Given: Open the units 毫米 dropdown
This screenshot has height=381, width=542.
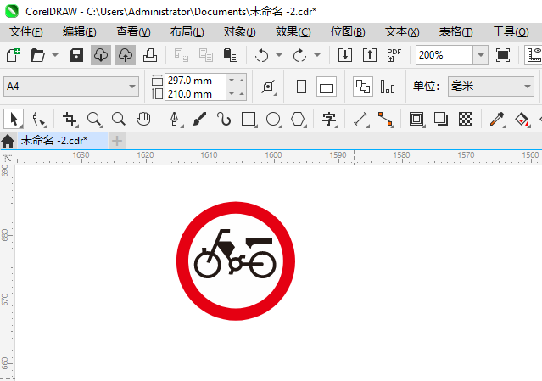Looking at the screenshot, I should coord(491,87).
